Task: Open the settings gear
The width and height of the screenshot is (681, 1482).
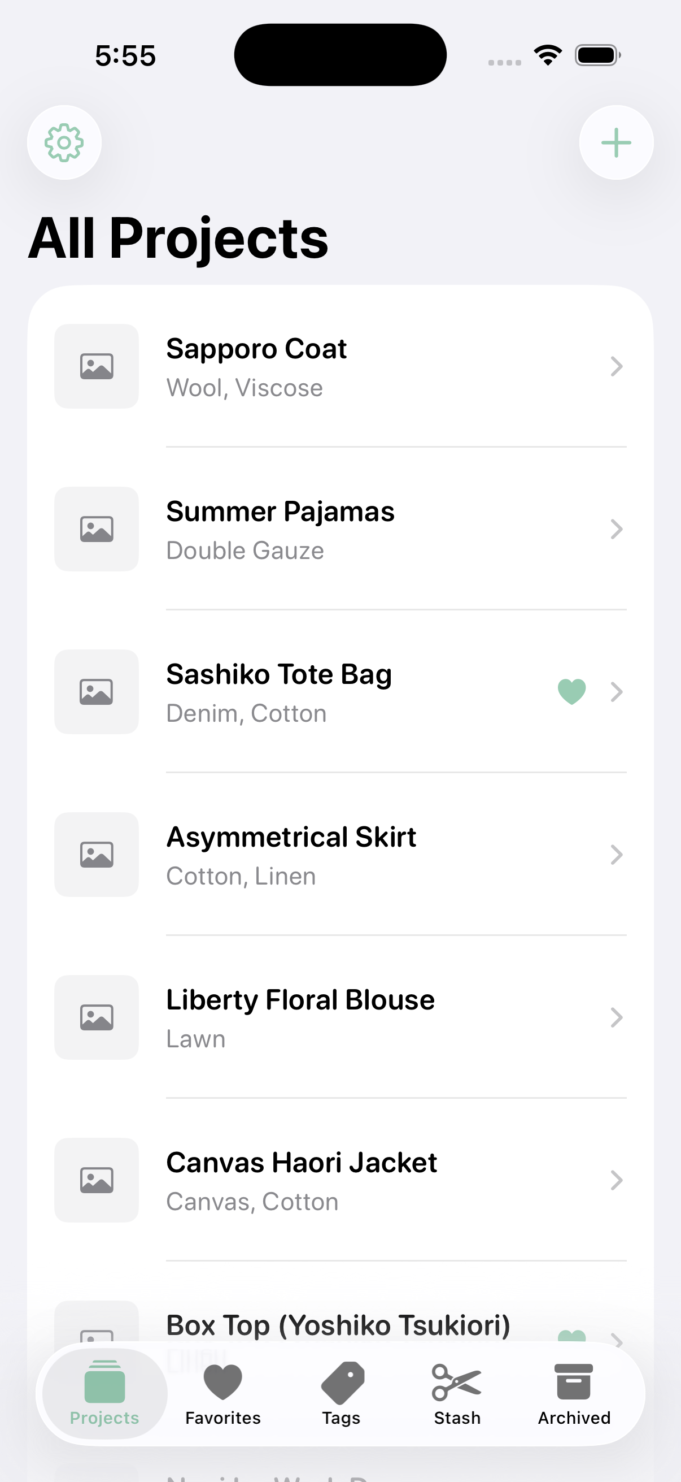Action: pyautogui.click(x=64, y=142)
